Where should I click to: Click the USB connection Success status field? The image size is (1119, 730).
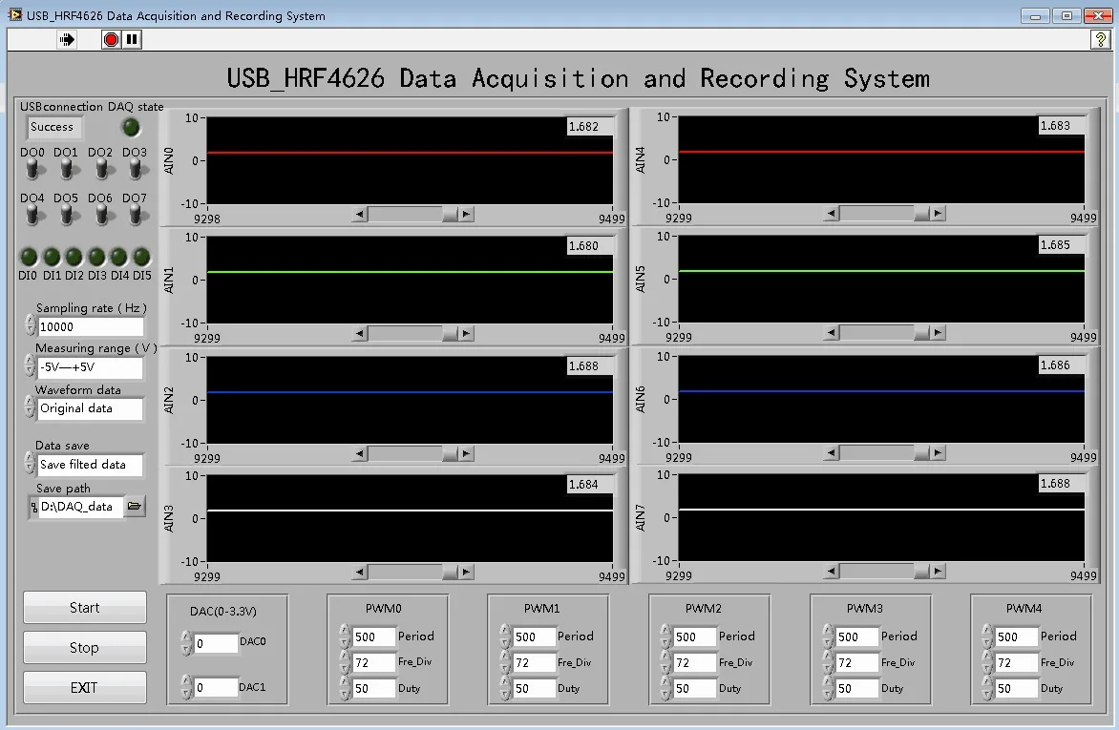(55, 127)
